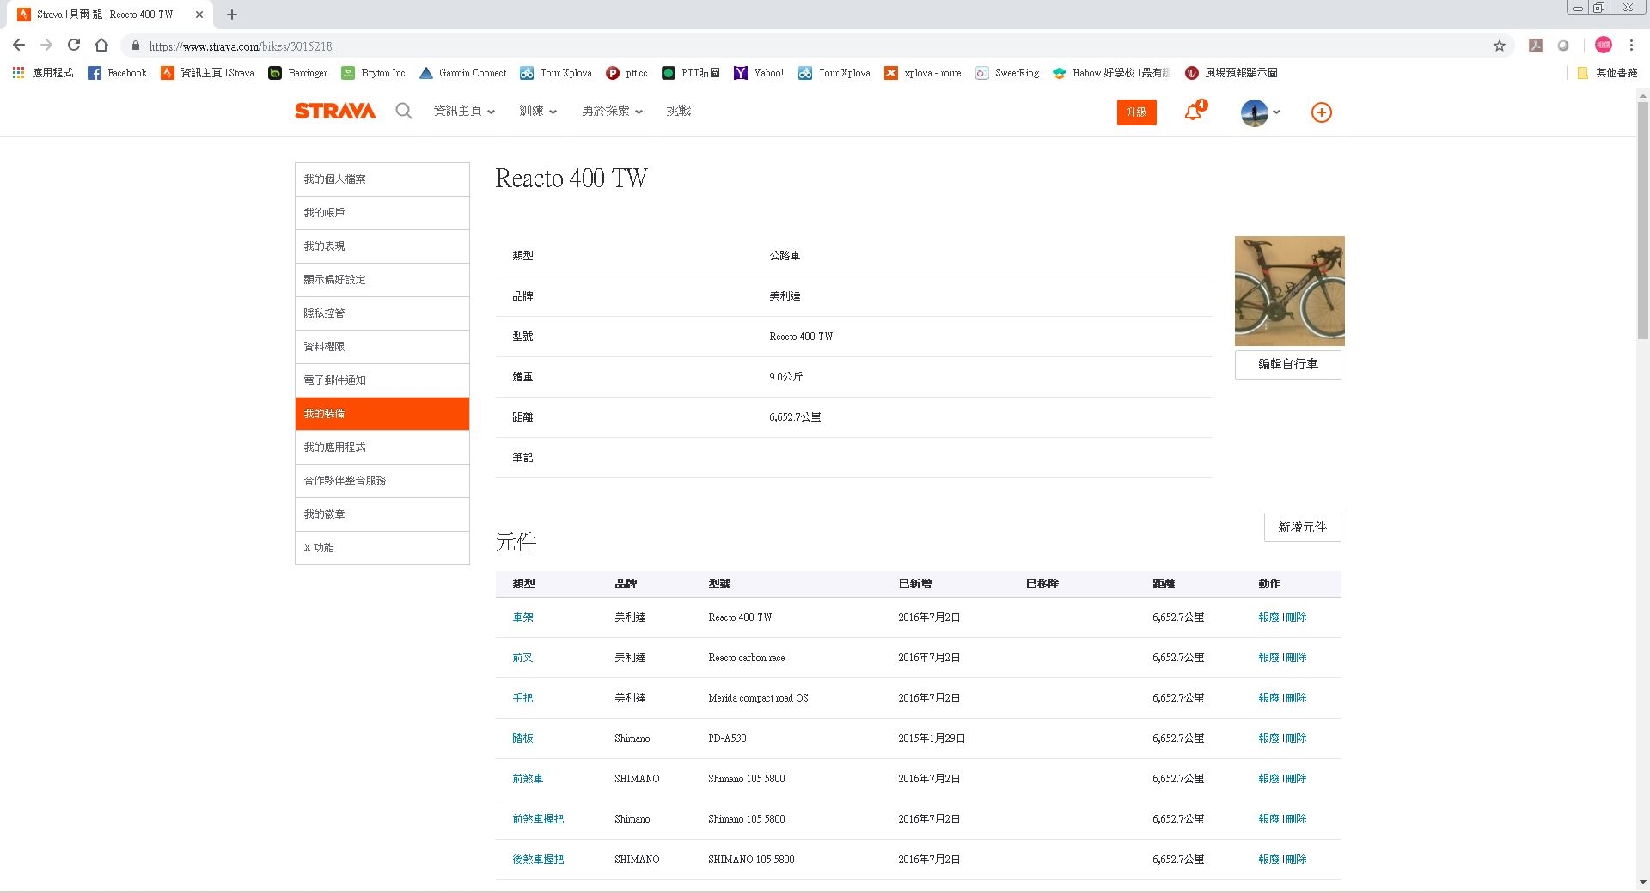Open the PTT貼圖 bookmark
The image size is (1650, 893).
tap(691, 73)
